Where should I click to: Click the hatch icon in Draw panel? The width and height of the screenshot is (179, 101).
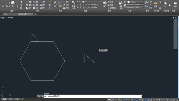[x=21, y=8]
